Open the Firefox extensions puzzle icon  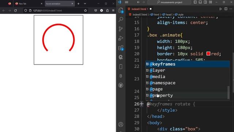click(107, 11)
